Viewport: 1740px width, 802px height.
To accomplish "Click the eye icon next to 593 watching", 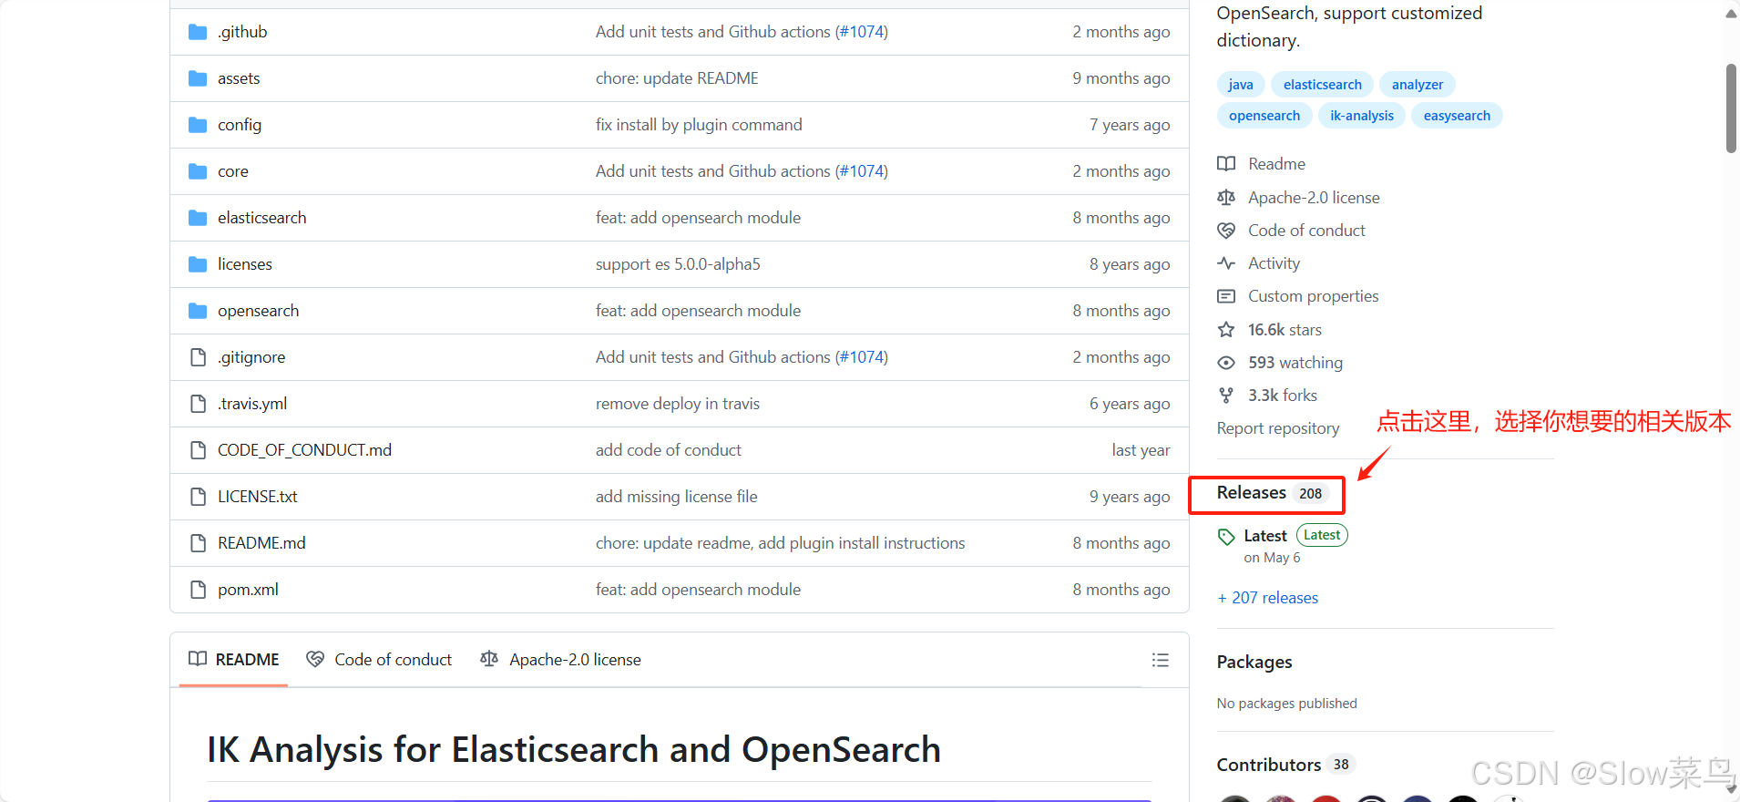I will [1226, 363].
